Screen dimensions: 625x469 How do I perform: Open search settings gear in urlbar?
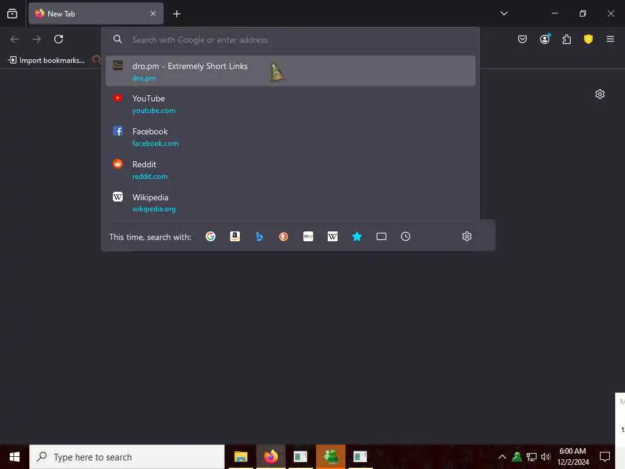point(467,236)
